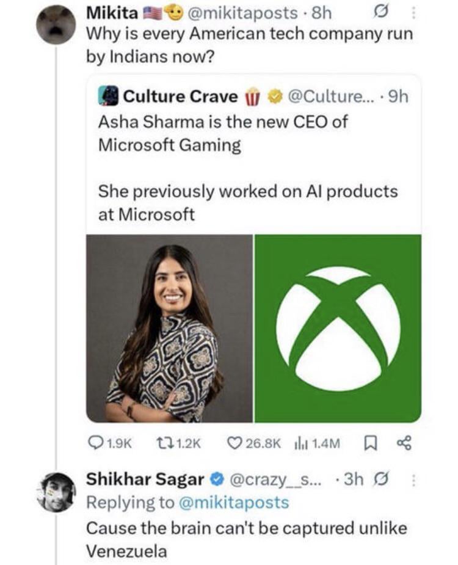Open the more options menu on Shikhar's reply

click(x=413, y=480)
